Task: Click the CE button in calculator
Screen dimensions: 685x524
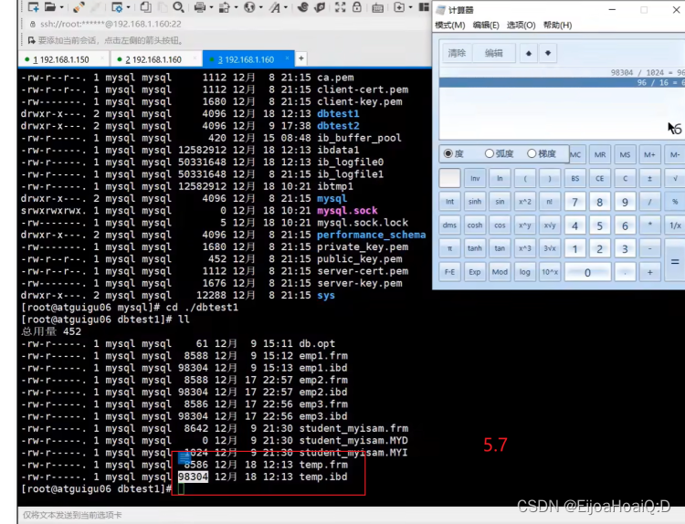Action: click(600, 178)
